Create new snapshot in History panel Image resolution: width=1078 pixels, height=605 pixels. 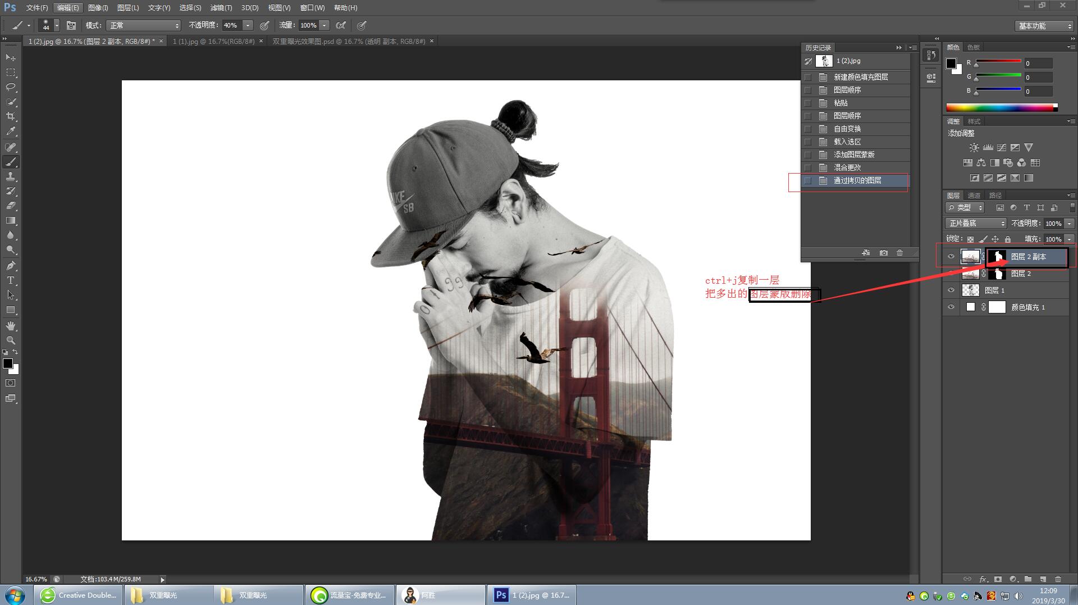(x=884, y=253)
